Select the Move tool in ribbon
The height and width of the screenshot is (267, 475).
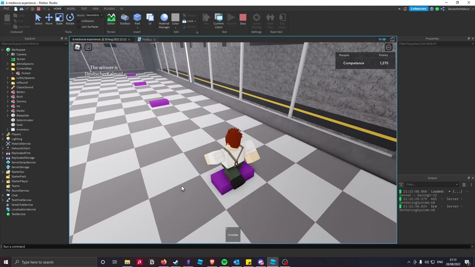pyautogui.click(x=49, y=19)
